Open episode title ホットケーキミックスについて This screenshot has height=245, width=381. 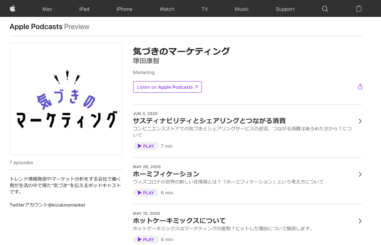(179, 221)
